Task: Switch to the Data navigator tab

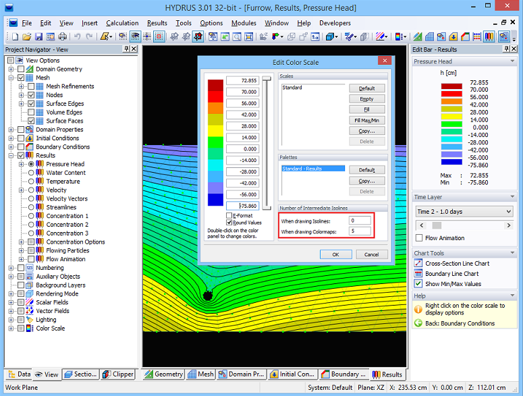Action: pos(19,374)
